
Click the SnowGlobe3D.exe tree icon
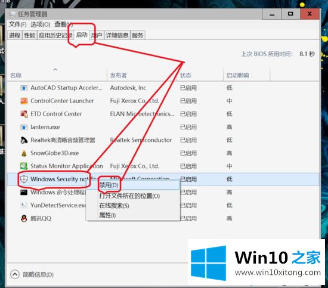click(x=24, y=153)
